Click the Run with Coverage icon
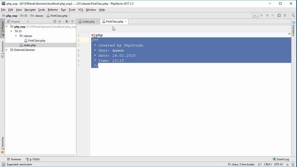Screen dimensions: 297x167 coord(273,15)
